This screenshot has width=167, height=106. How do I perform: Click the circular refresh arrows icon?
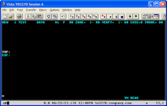pyautogui.click(x=49, y=16)
